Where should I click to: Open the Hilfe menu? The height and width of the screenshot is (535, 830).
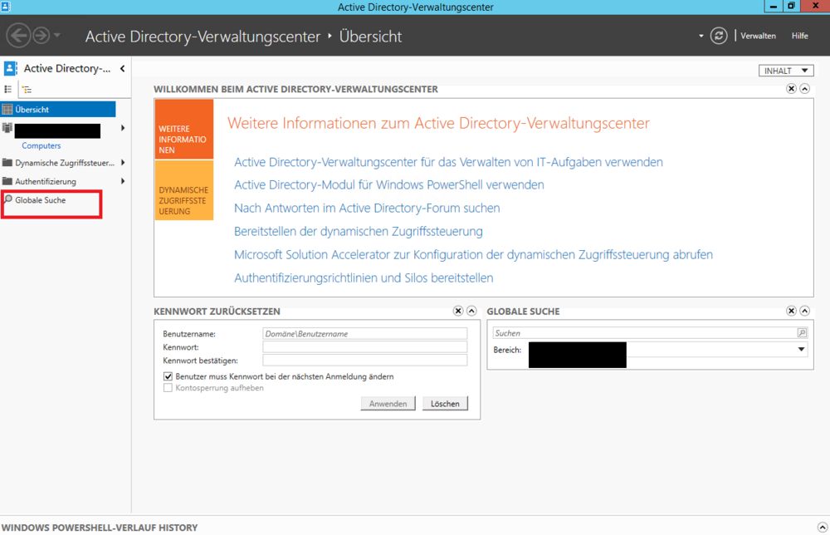tap(799, 36)
